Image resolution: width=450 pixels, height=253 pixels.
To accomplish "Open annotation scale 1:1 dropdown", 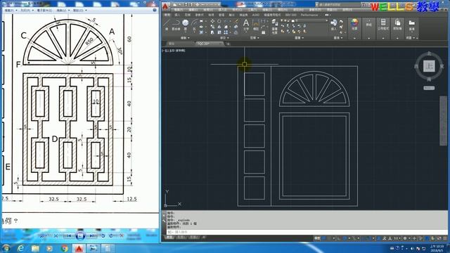I will (397, 238).
